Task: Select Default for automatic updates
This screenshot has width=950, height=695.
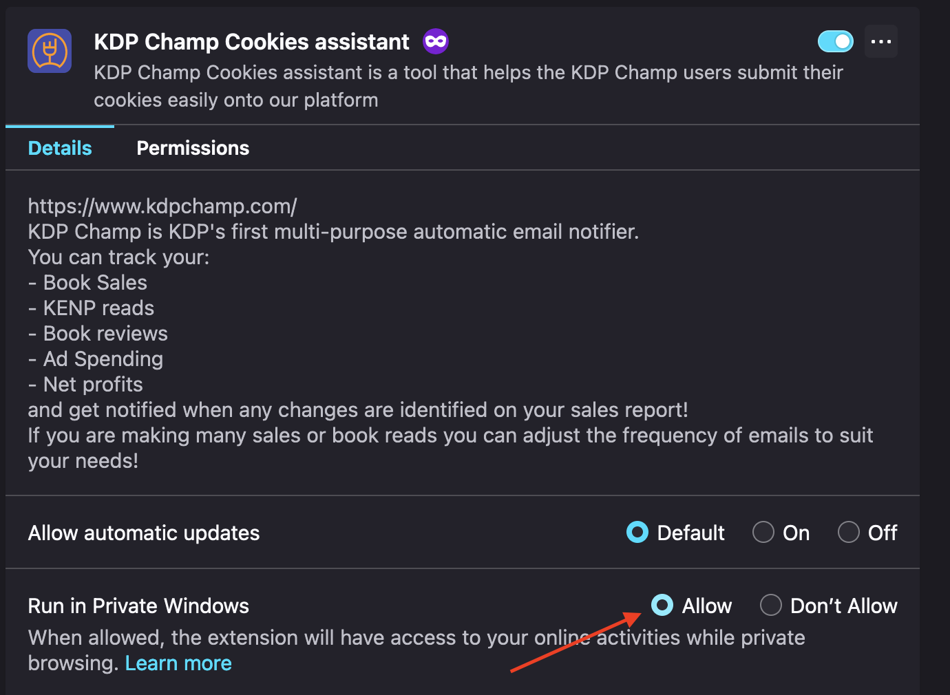Action: 675,533
